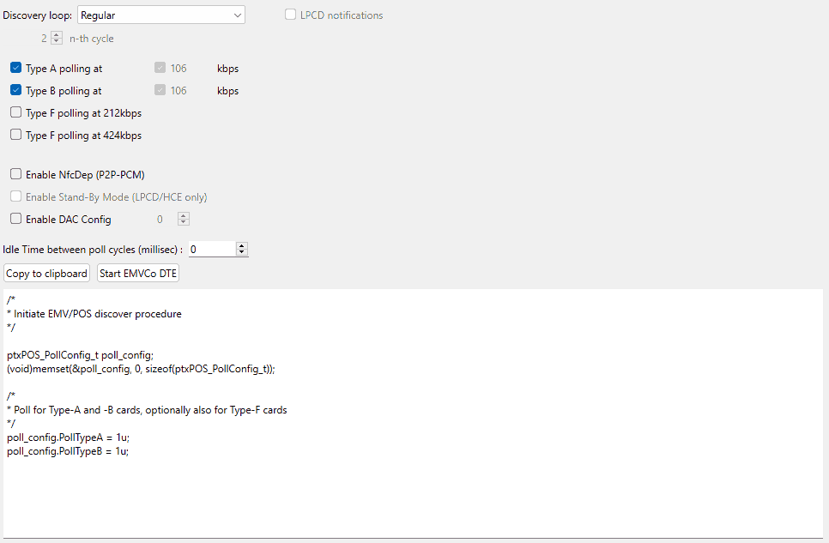Viewport: 829px width, 543px height.
Task: Click the 'poll_config.PollTypeA = 1u;' line
Action: click(68, 437)
